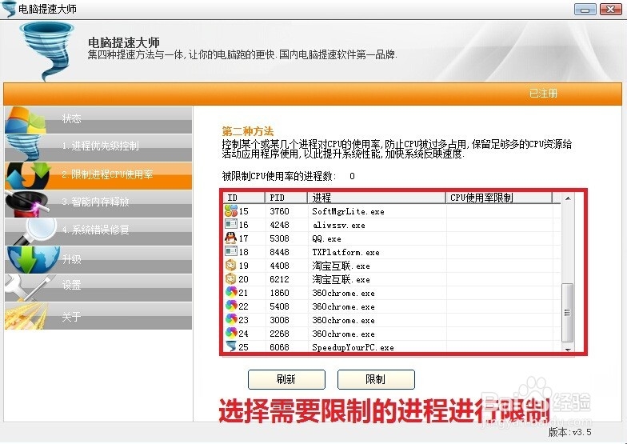
Task: Click the 360chrome icon in row 21
Action: point(231,293)
